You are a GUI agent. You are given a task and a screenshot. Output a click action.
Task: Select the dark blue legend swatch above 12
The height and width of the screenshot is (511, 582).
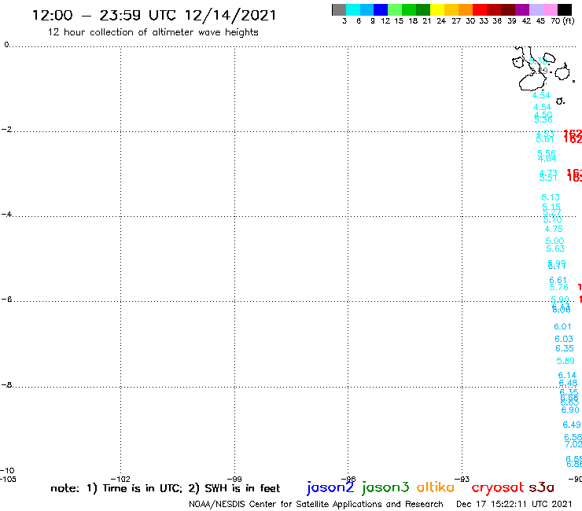pos(381,9)
